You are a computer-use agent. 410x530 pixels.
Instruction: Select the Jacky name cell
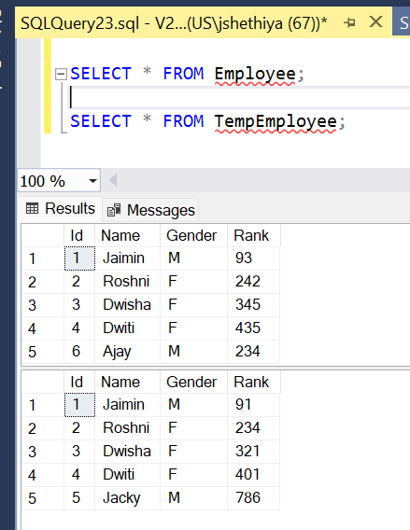(x=127, y=498)
